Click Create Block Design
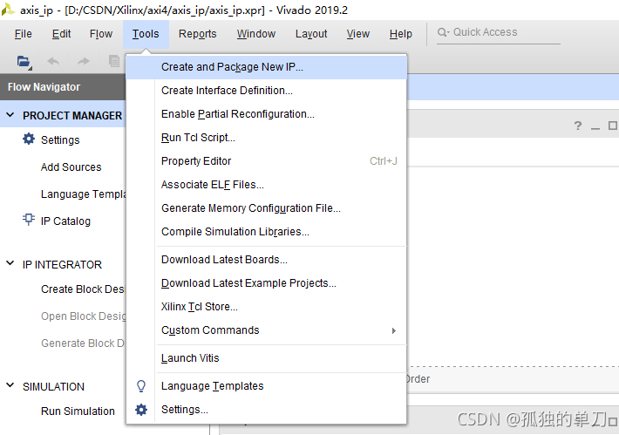 click(83, 289)
